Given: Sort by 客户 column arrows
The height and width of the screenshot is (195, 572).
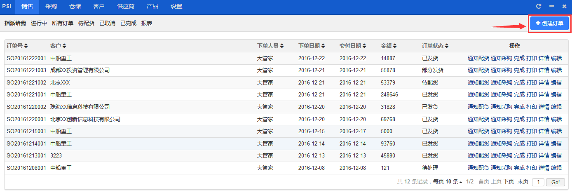Looking at the screenshot, I should pos(64,46).
